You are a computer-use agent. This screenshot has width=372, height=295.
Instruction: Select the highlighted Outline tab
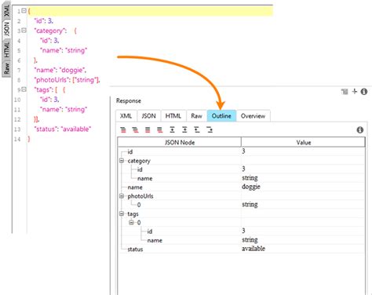[x=221, y=116]
